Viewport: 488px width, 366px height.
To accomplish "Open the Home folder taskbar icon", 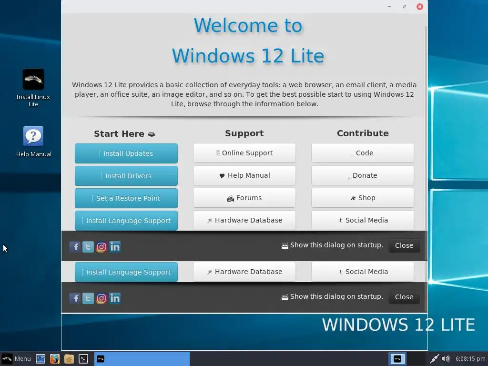I will point(69,359).
